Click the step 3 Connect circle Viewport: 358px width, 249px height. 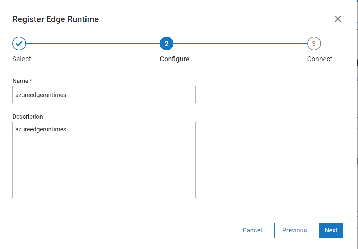[x=314, y=43]
